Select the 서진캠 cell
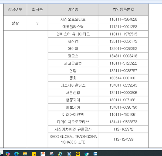This screenshot has height=156, width=162. pyautogui.click(x=73, y=41)
